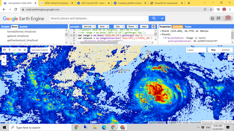Switch base layer to Map view

point(213,50)
